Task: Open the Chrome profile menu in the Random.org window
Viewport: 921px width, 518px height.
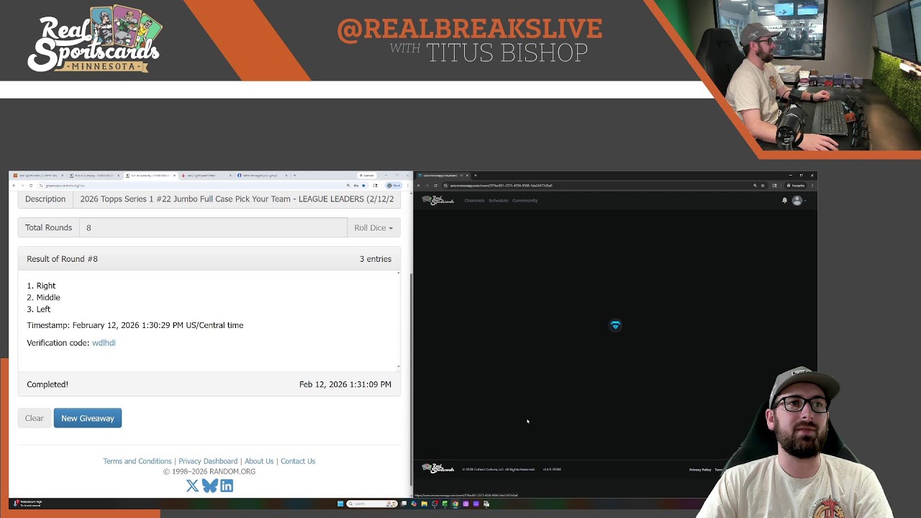Action: tap(394, 186)
